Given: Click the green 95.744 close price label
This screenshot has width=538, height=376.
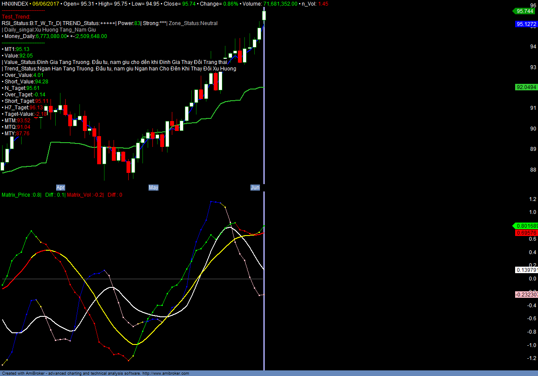Looking at the screenshot, I should tap(525, 11).
